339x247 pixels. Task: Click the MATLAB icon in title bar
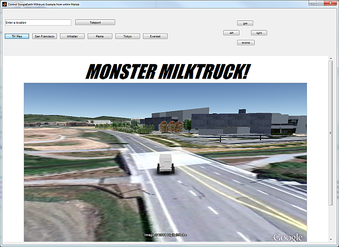click(5, 4)
